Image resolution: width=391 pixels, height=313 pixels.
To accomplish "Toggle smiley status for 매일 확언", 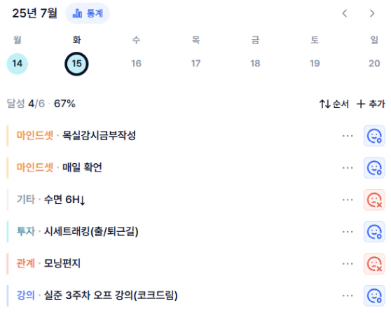I will tap(374, 168).
